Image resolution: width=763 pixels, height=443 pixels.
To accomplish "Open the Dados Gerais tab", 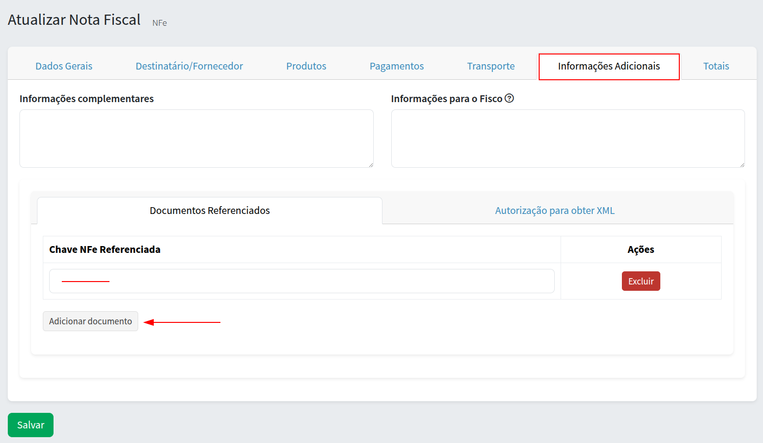I will (64, 66).
